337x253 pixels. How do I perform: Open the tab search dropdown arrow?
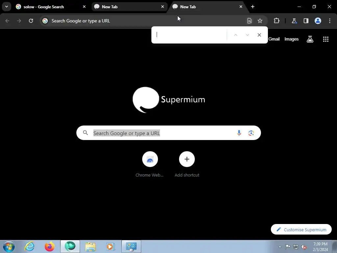[x=7, y=7]
